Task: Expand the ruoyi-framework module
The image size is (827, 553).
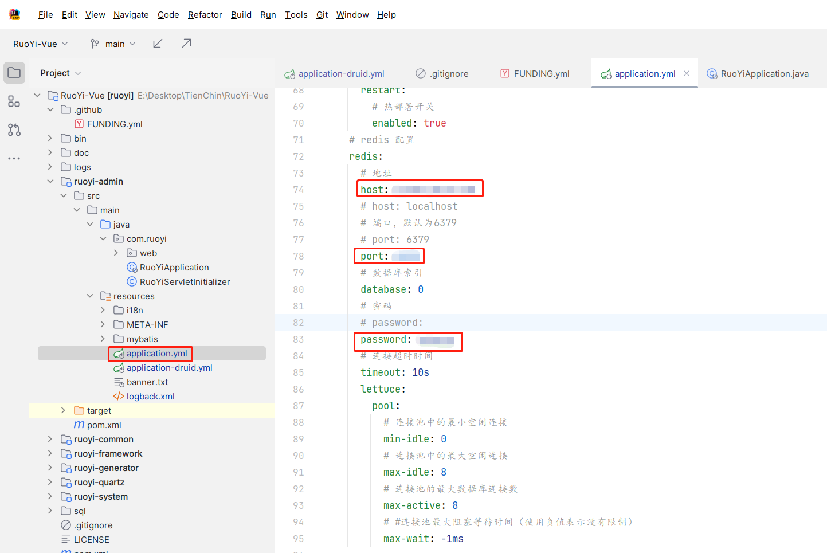Action: tap(50, 453)
